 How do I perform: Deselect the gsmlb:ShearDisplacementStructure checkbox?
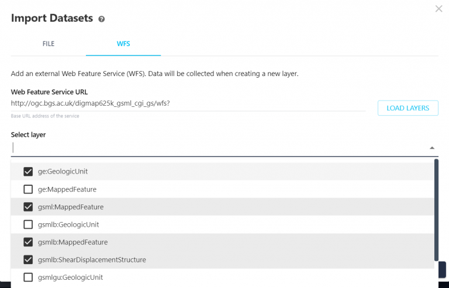pyautogui.click(x=28, y=259)
